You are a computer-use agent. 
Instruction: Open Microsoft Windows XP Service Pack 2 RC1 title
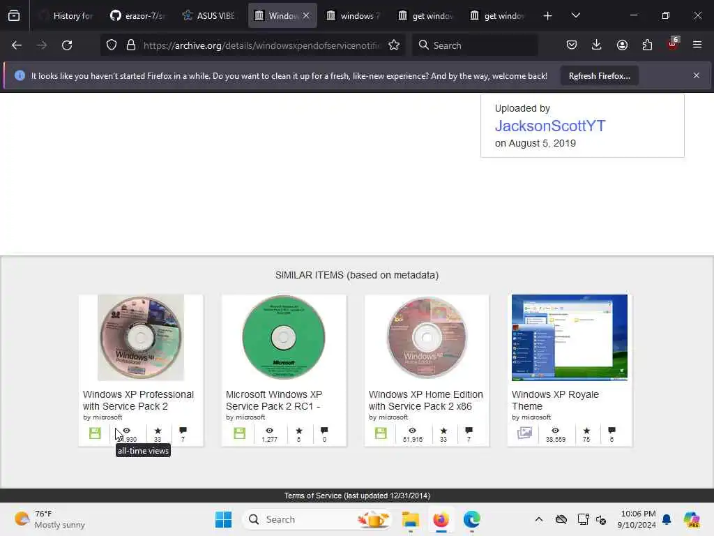point(273,400)
